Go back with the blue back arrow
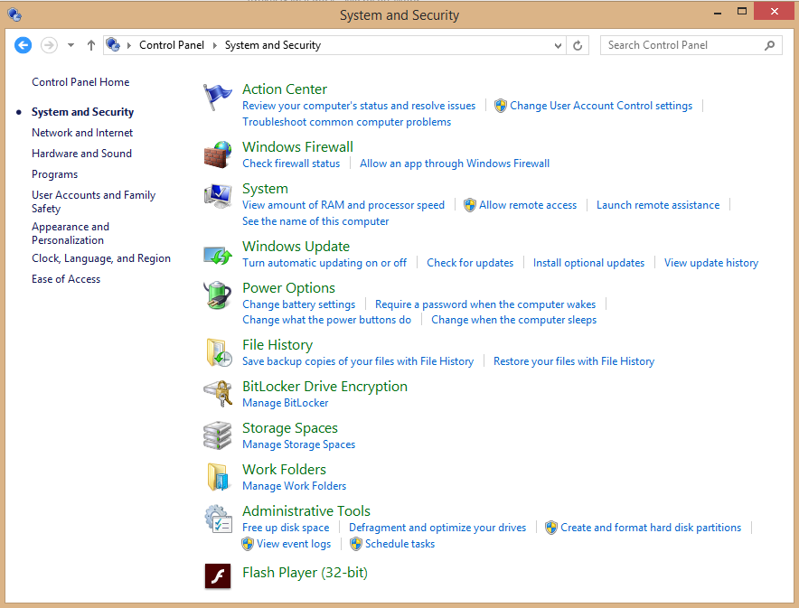The width and height of the screenshot is (799, 608). (23, 45)
